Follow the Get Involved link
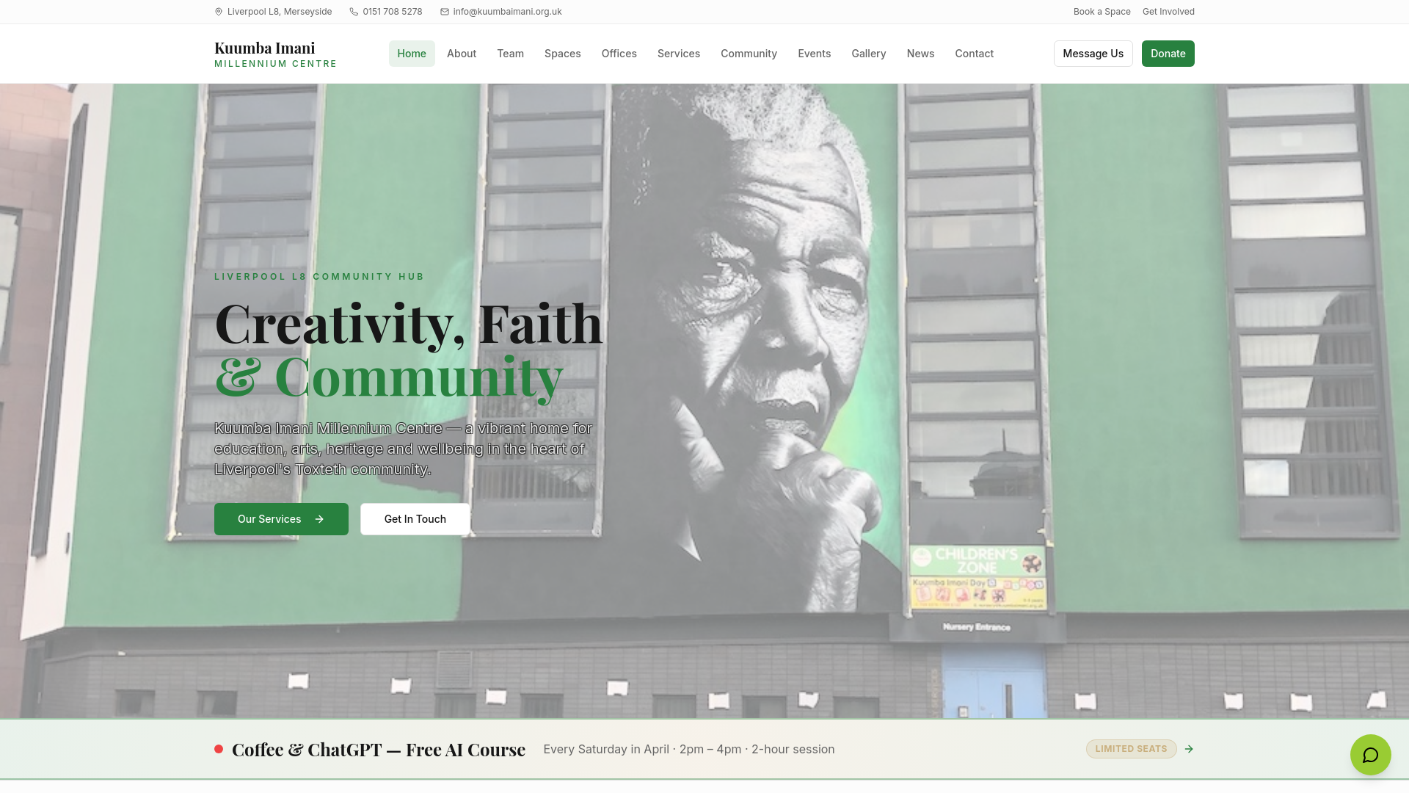The image size is (1409, 793). coord(1168,12)
